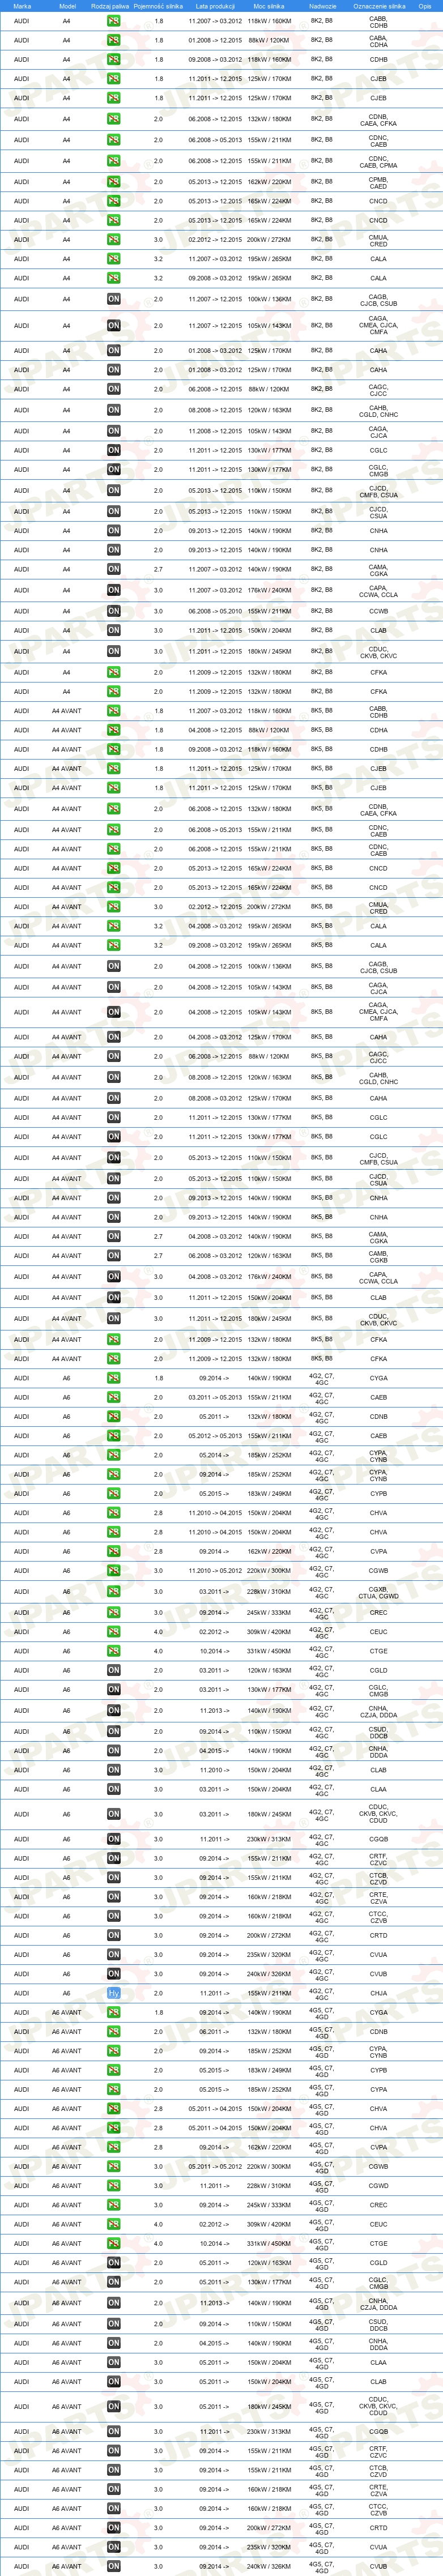Click the Nadwozie column header
Image resolution: width=443 pixels, height=2576 pixels.
322,6
